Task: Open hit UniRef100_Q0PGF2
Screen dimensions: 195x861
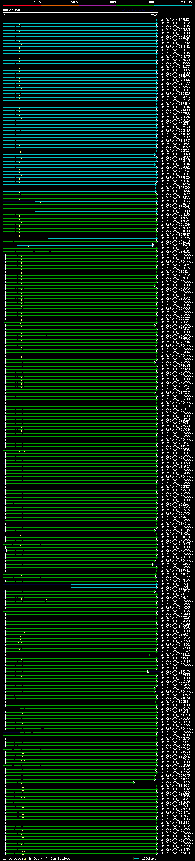Action: coord(175,23)
